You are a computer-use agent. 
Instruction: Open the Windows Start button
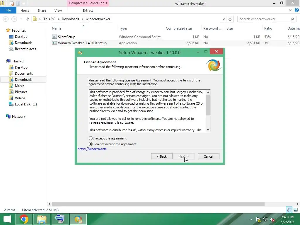pyautogui.click(x=7, y=219)
